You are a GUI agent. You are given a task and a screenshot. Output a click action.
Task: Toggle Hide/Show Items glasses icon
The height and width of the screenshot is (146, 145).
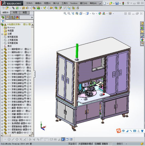point(93,14)
